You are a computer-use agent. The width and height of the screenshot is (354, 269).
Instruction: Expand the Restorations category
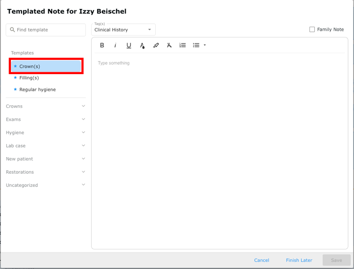coord(46,172)
